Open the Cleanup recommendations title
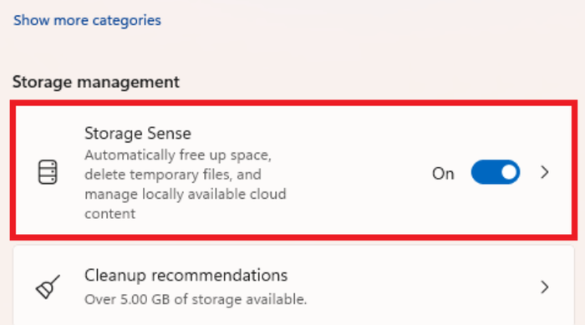 (x=186, y=276)
